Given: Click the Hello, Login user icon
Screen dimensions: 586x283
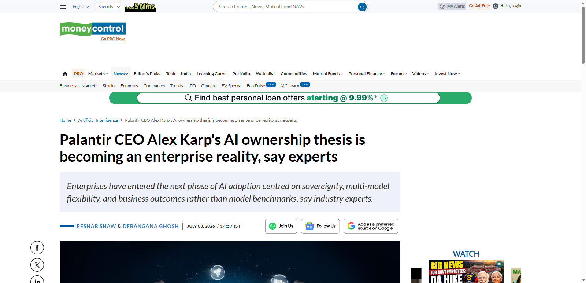Looking at the screenshot, I should point(496,6).
